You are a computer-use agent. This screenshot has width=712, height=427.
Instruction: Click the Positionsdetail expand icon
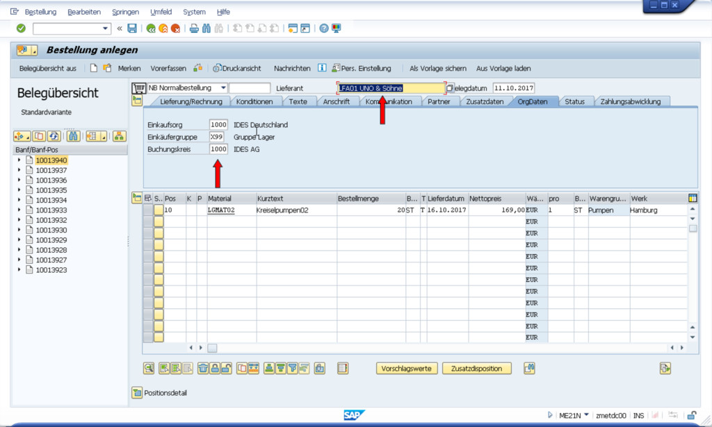137,393
